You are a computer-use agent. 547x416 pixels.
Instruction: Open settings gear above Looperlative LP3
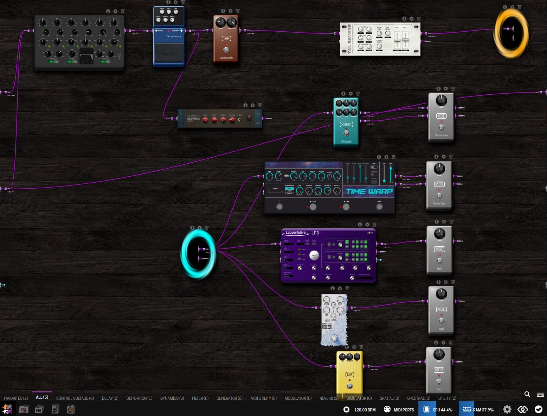pos(367,225)
